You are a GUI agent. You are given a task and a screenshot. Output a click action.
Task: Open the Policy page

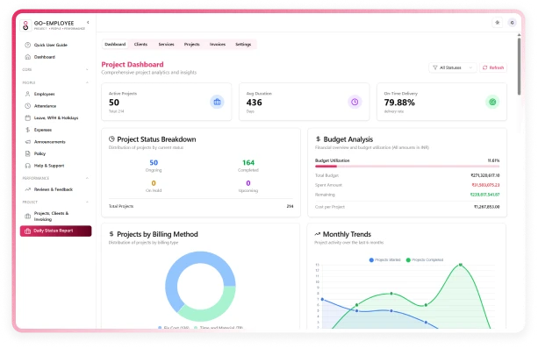(39, 153)
